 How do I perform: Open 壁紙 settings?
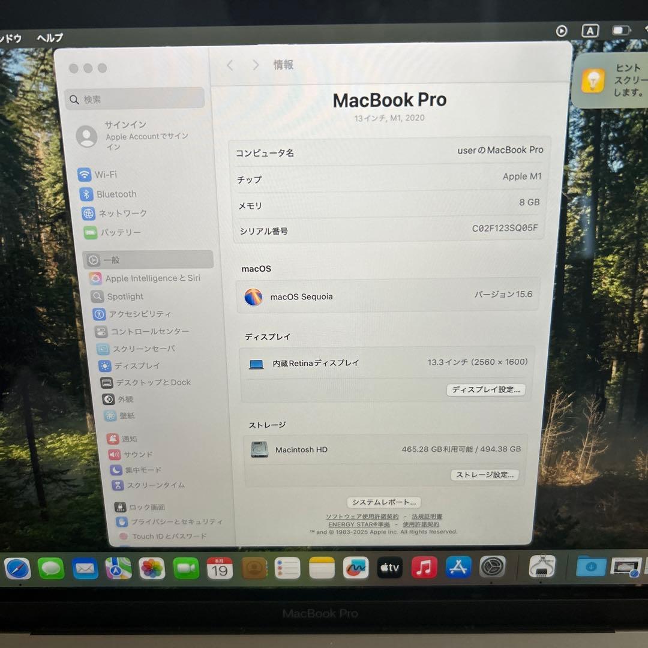[119, 415]
